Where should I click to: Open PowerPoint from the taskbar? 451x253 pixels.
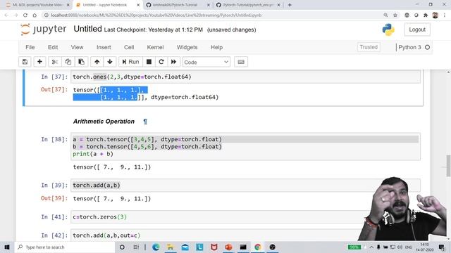click(x=228, y=247)
